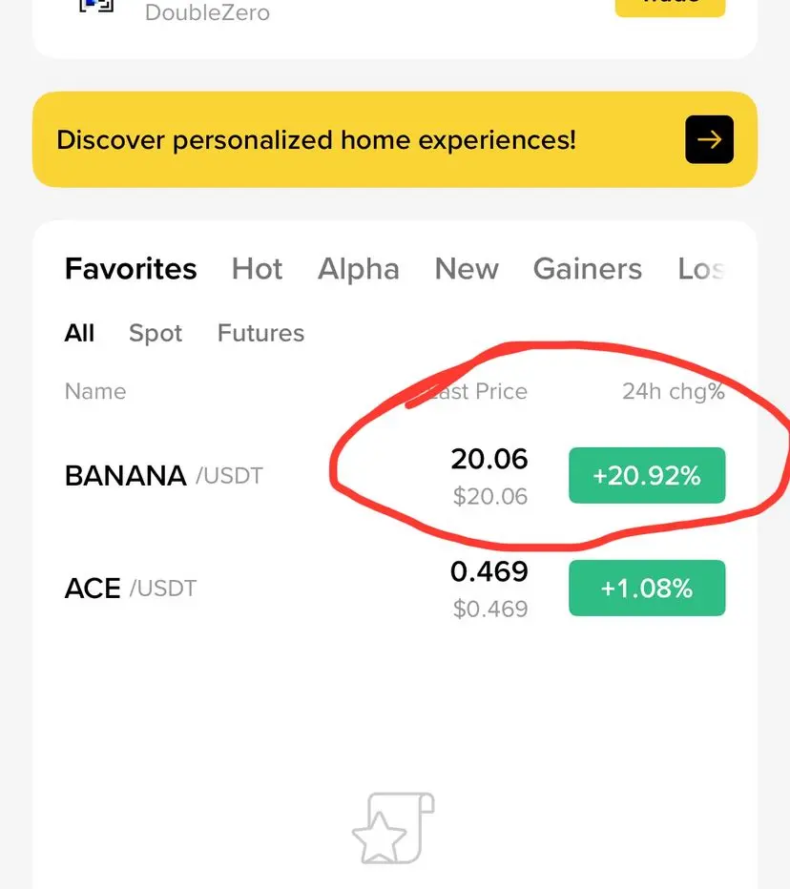
Task: Switch to the Hot tab
Action: click(257, 269)
